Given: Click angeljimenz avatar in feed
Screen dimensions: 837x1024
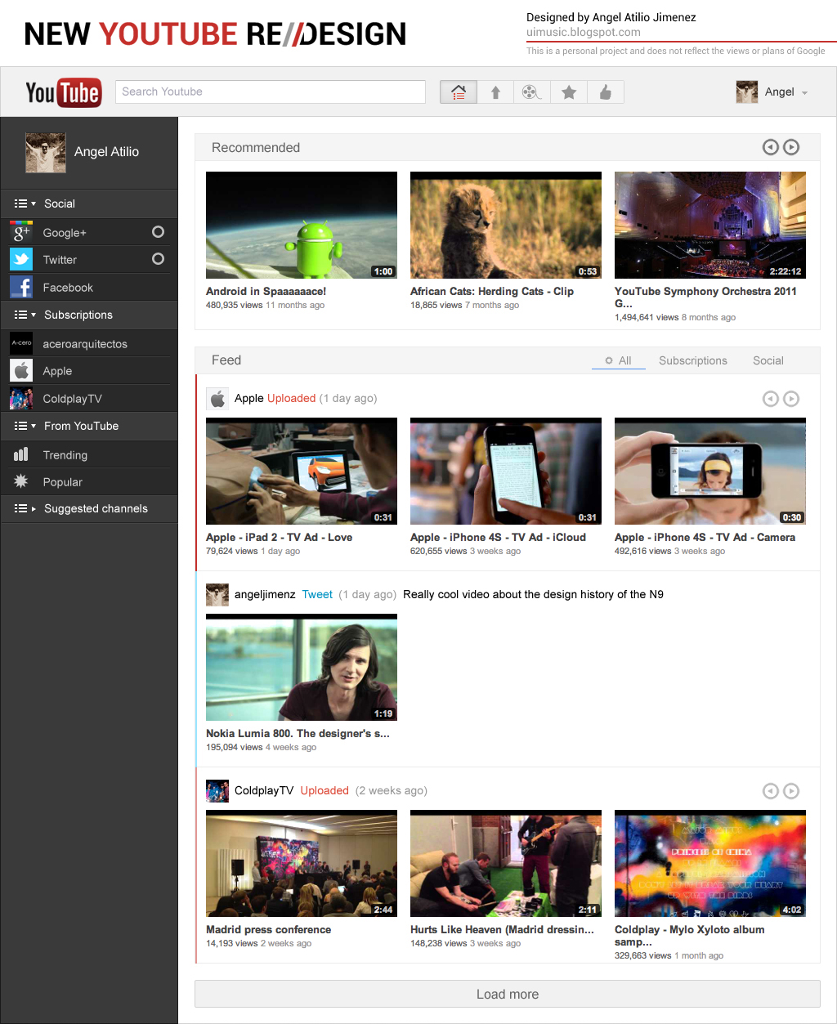Looking at the screenshot, I should [x=217, y=594].
